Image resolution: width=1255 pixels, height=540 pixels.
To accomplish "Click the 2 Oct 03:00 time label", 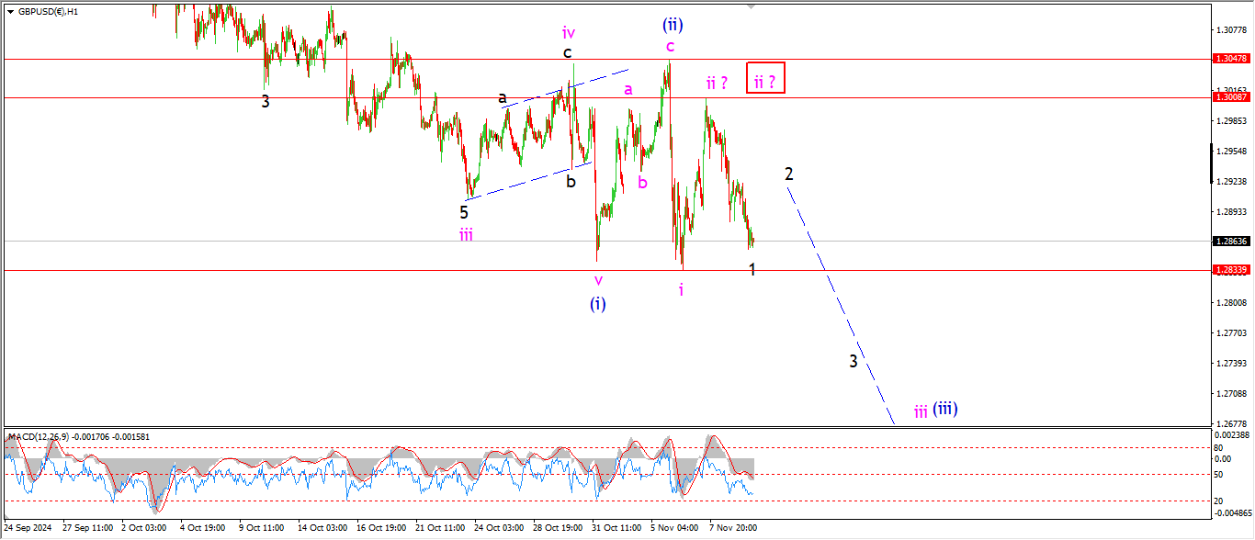I will [145, 528].
